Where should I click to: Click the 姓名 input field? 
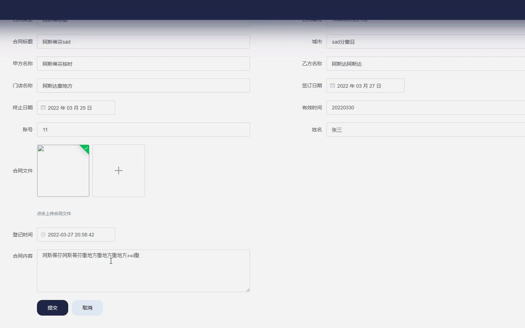(x=426, y=130)
